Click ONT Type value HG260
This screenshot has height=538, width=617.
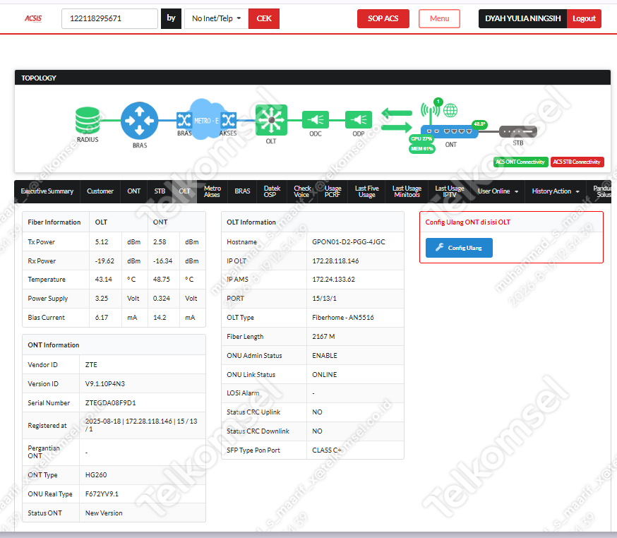95,475
